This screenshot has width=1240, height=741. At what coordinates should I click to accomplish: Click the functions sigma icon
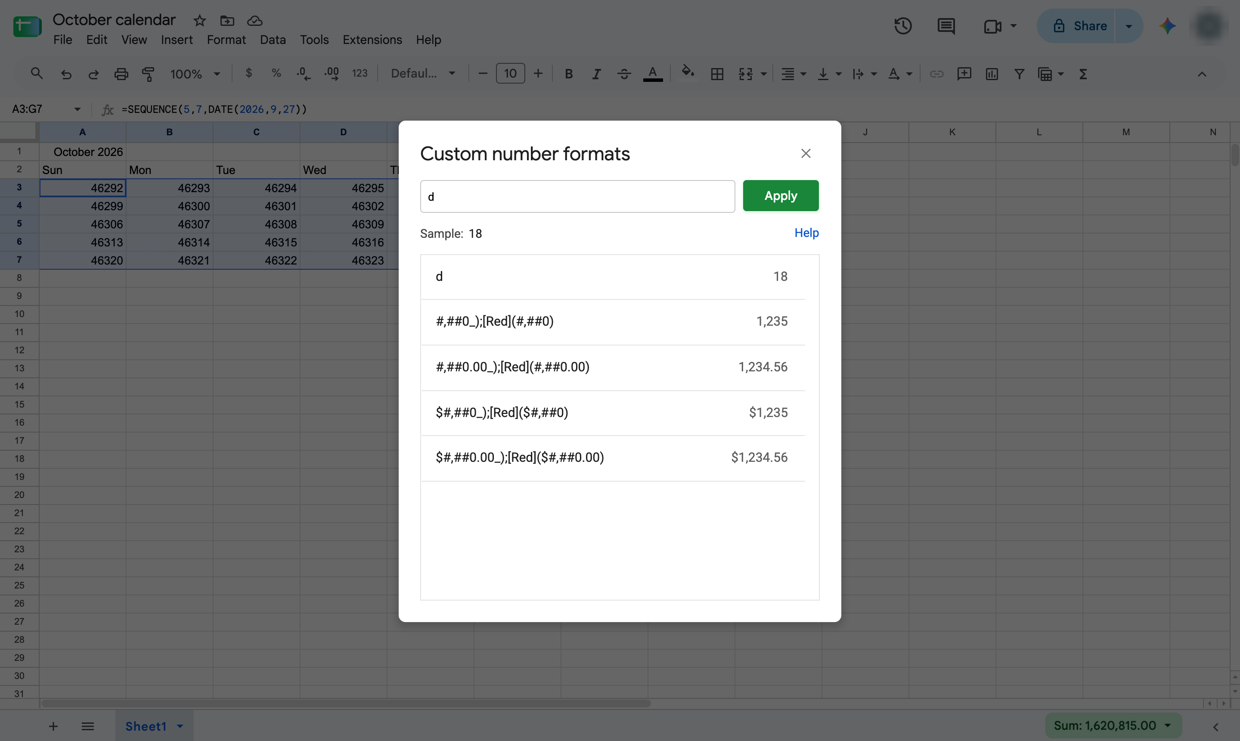1083,74
